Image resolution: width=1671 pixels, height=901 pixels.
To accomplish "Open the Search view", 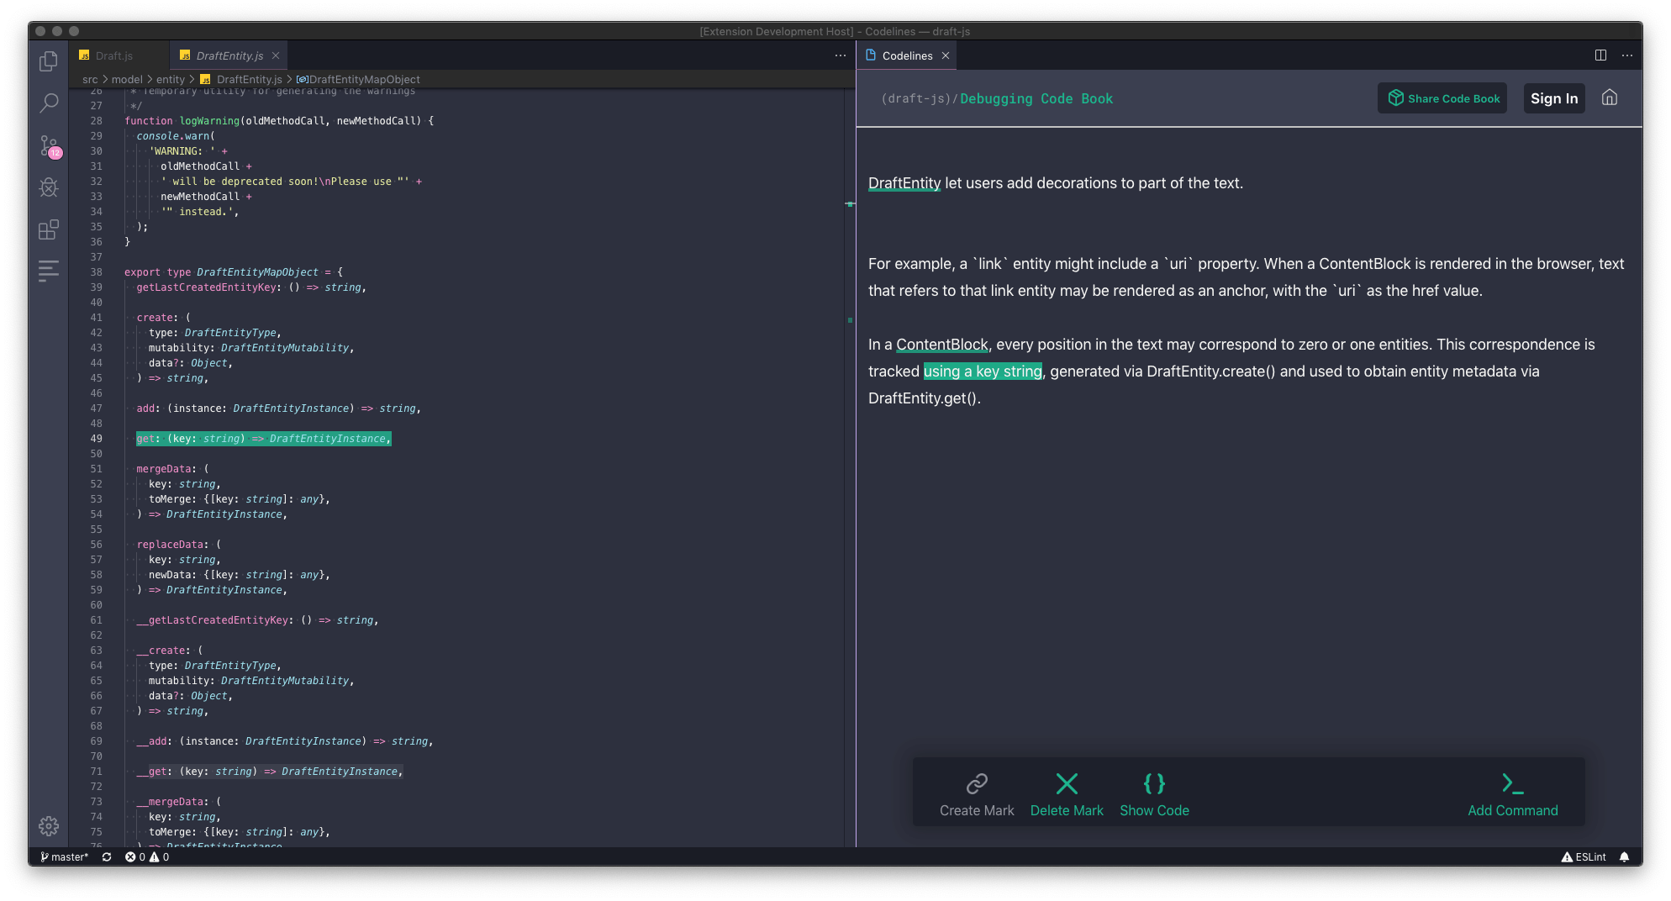I will click(x=48, y=103).
